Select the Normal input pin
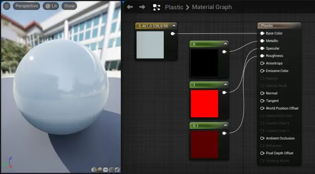 tap(262, 93)
